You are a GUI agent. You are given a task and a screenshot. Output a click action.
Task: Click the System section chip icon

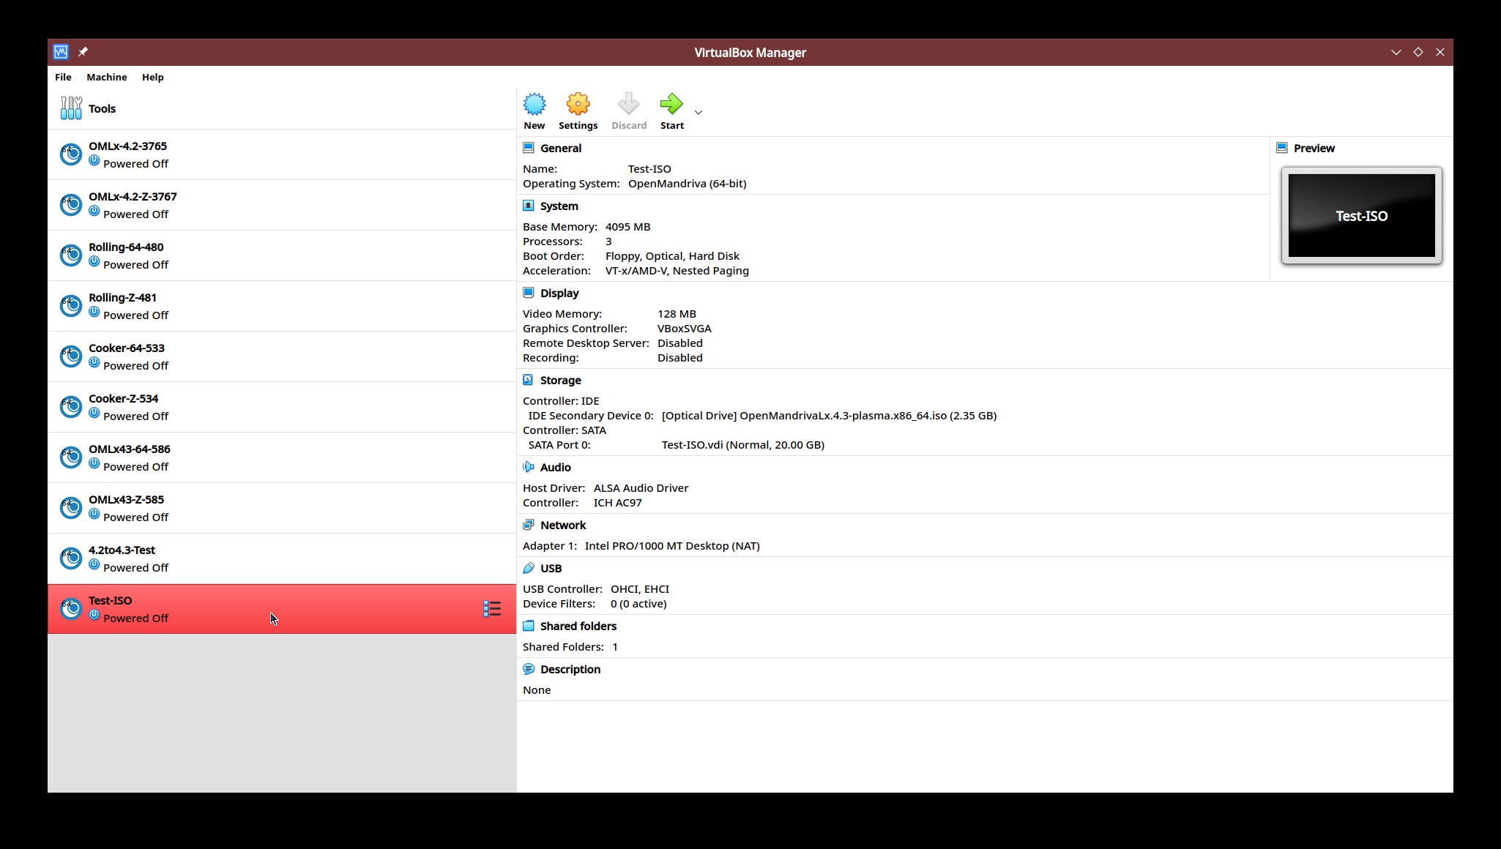coord(528,206)
